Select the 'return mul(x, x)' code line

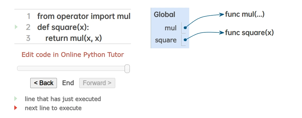click(73, 38)
